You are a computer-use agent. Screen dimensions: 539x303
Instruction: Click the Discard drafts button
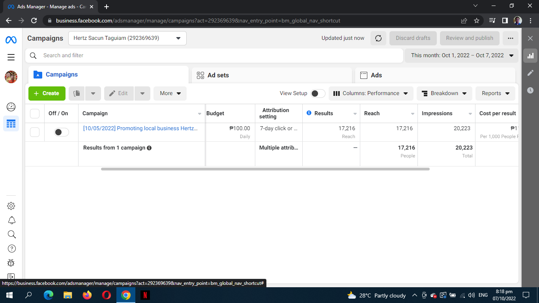click(413, 38)
